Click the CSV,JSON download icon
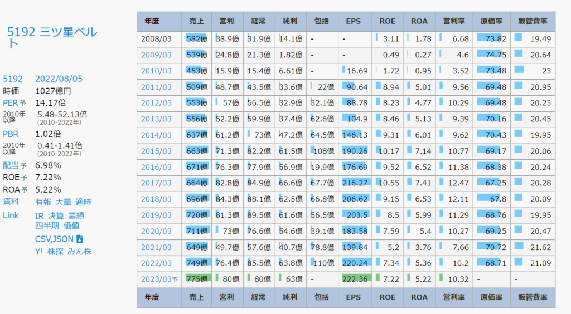The height and width of the screenshot is (314, 571). tap(80, 239)
